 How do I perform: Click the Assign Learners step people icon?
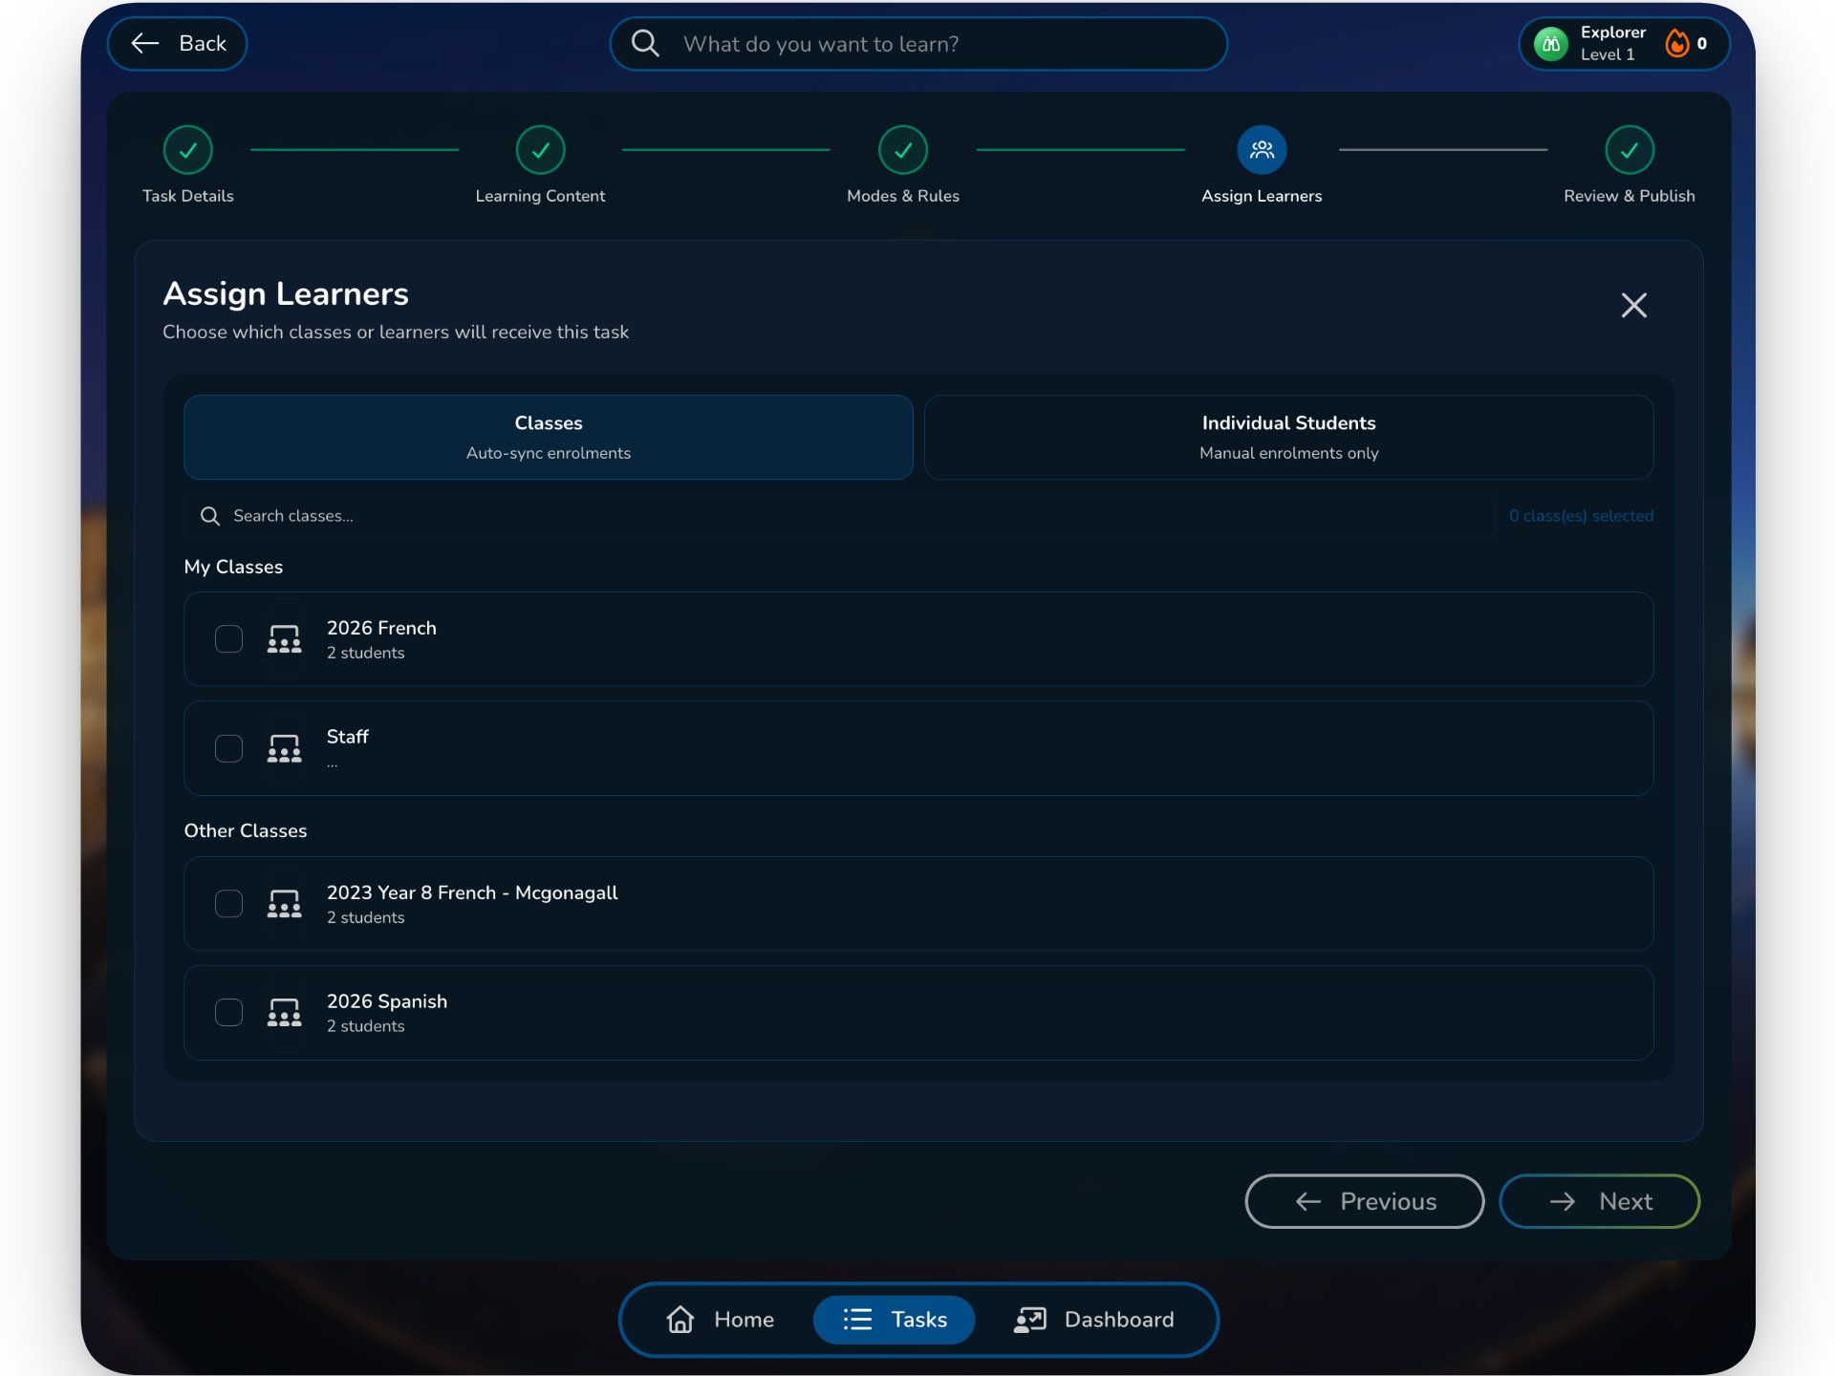pos(1262,150)
